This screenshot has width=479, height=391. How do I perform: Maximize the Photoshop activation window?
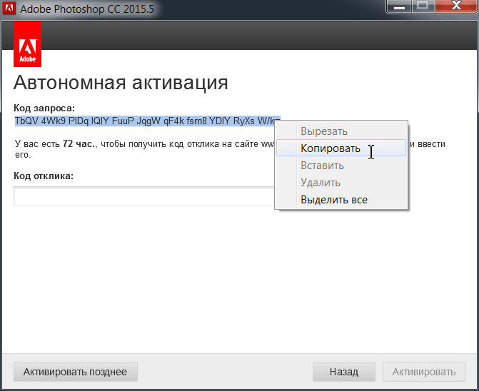[x=423, y=6]
